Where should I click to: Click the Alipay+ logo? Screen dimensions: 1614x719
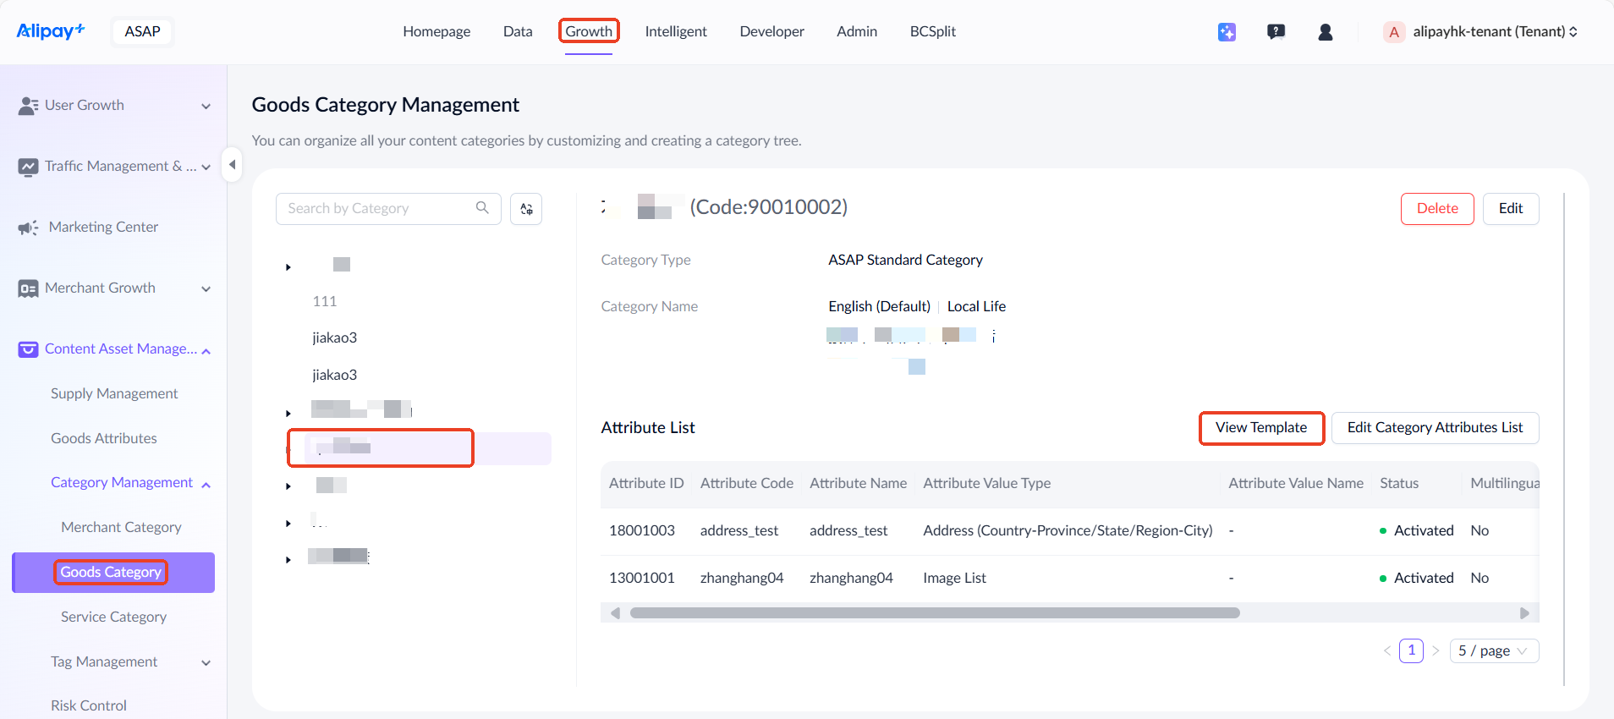[x=51, y=31]
